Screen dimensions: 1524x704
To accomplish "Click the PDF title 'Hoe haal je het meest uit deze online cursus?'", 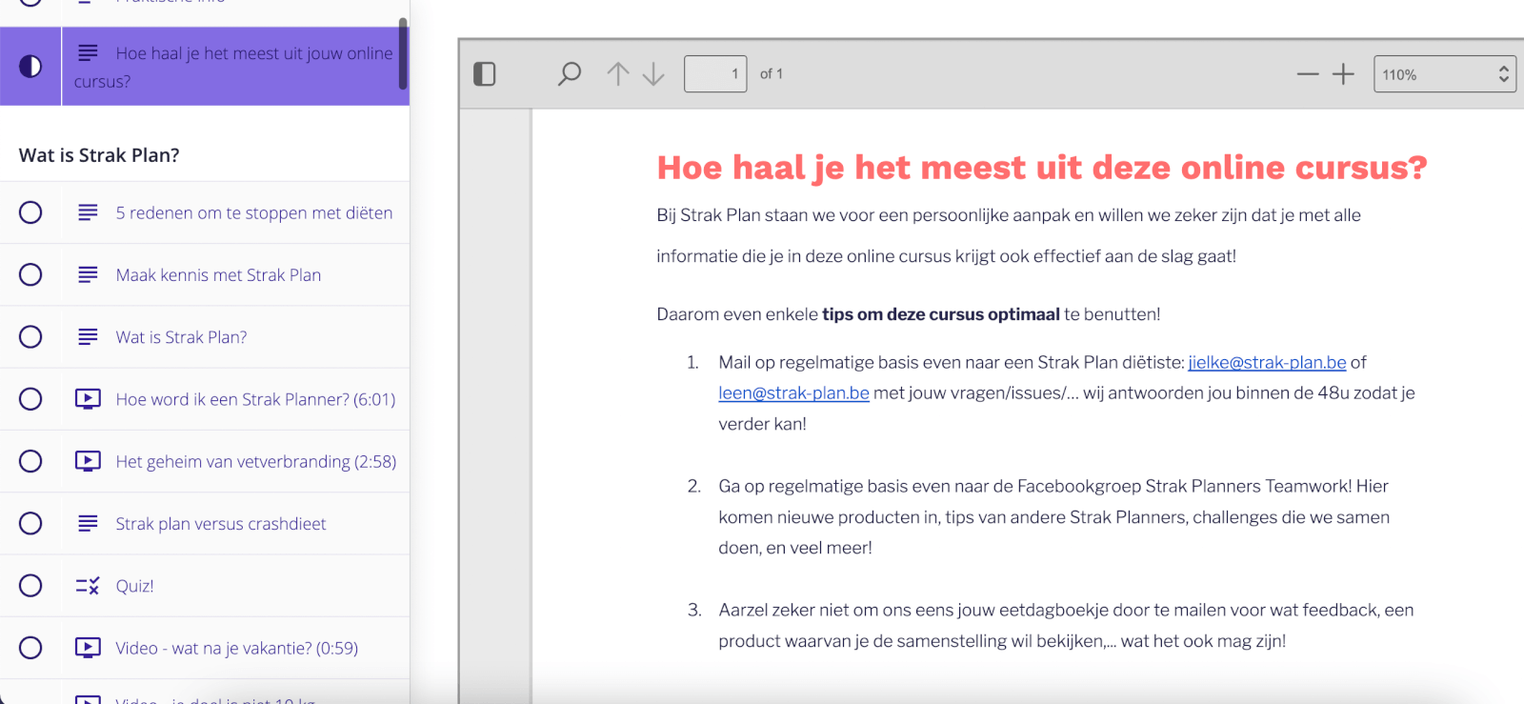I will [1042, 168].
